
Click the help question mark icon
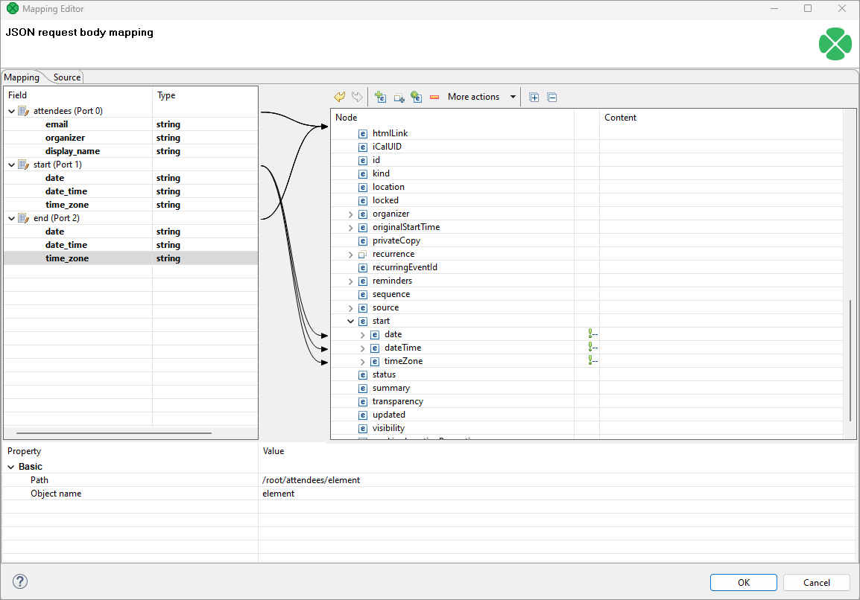coord(19,581)
